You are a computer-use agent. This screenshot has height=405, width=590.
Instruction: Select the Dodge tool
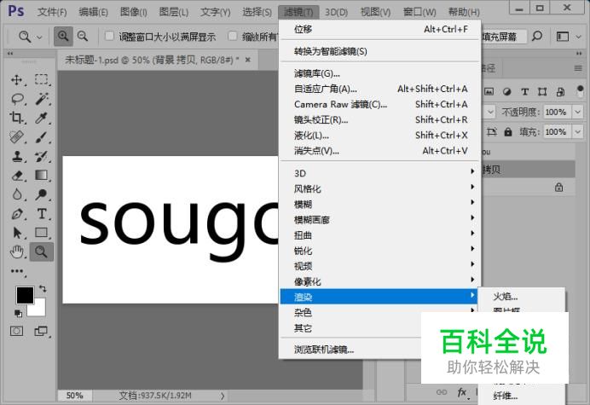pyautogui.click(x=42, y=194)
